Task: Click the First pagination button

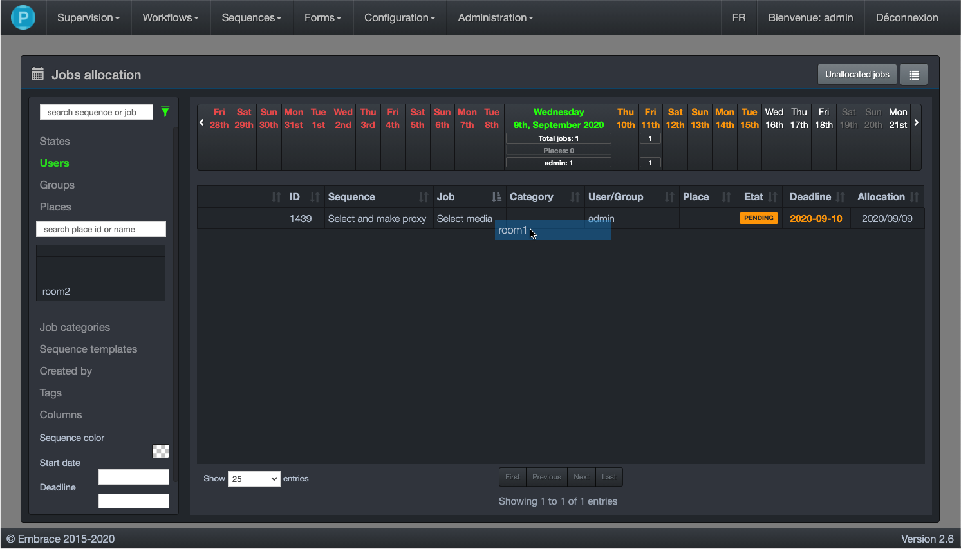Action: click(x=512, y=477)
